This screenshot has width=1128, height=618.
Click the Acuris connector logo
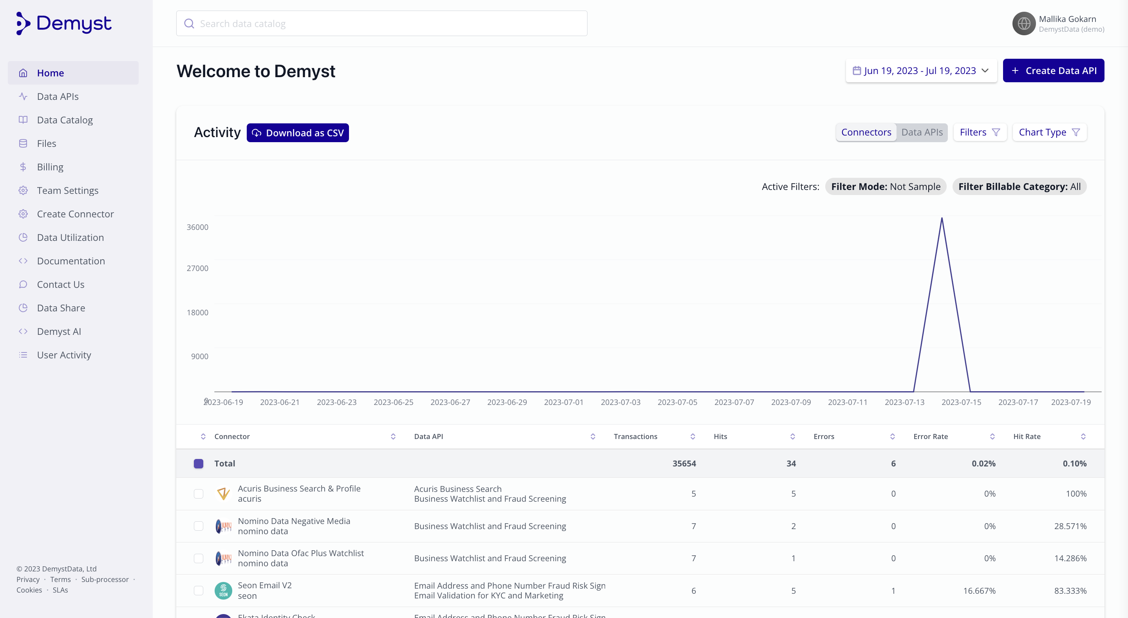223,493
